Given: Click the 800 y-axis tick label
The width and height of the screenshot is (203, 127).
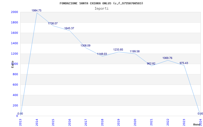Looking at the screenshot, I should click(15, 74).
